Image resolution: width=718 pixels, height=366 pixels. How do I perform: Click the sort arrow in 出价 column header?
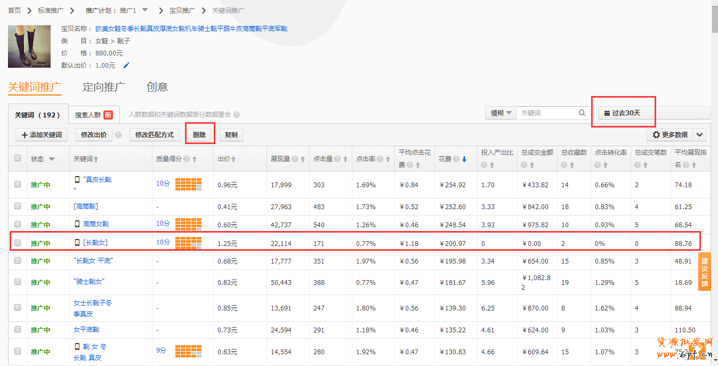click(x=233, y=159)
